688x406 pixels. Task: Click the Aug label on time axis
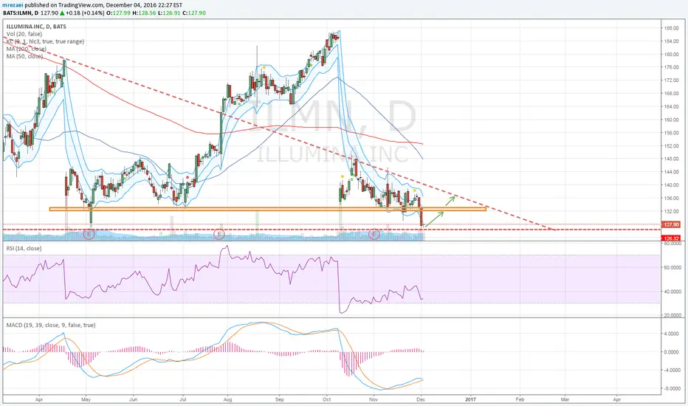coord(227,400)
